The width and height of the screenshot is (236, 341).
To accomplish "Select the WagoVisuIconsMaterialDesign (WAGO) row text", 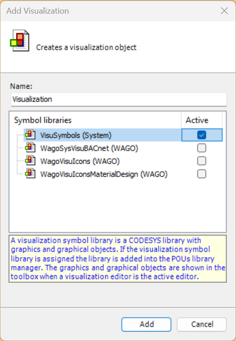I will click(x=104, y=174).
